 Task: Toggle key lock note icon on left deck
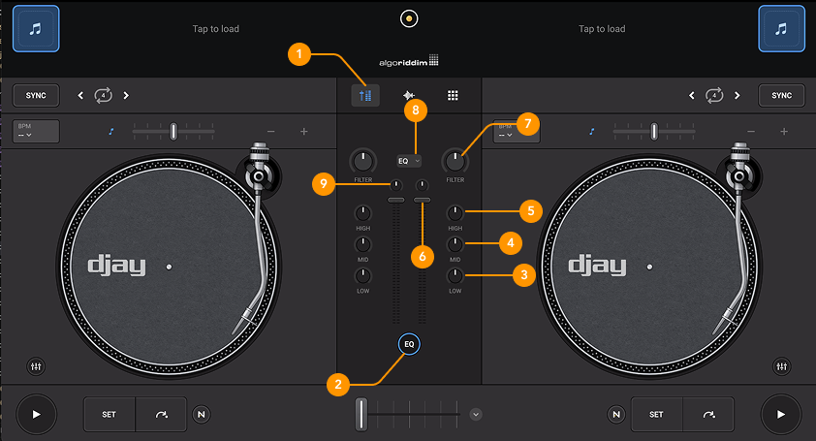[110, 132]
